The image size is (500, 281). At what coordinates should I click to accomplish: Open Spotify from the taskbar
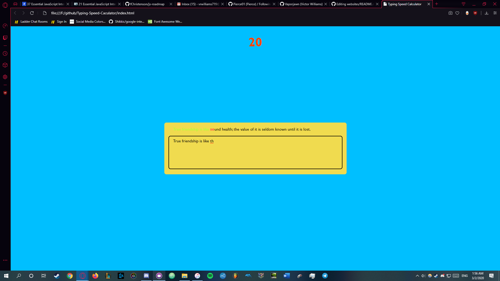coord(210,276)
